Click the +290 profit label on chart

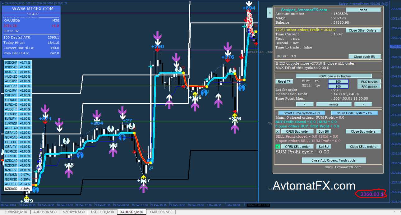pos(158,47)
